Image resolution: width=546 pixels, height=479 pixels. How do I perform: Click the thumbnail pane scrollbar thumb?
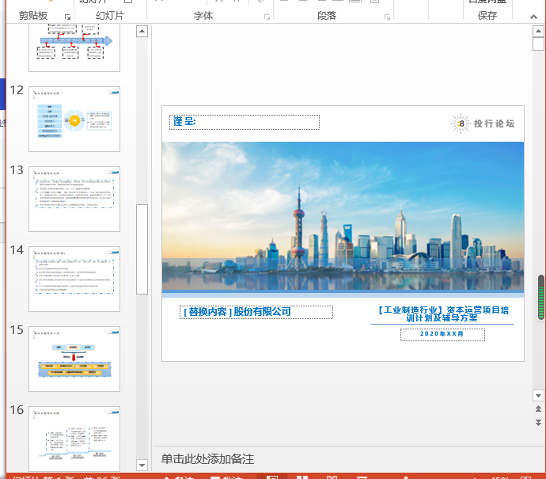[142, 249]
